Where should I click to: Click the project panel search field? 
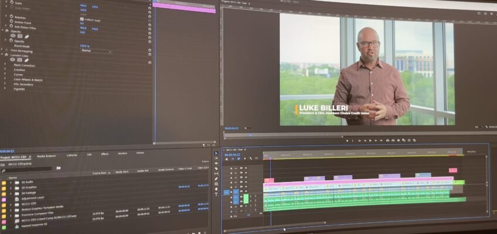tap(27, 170)
